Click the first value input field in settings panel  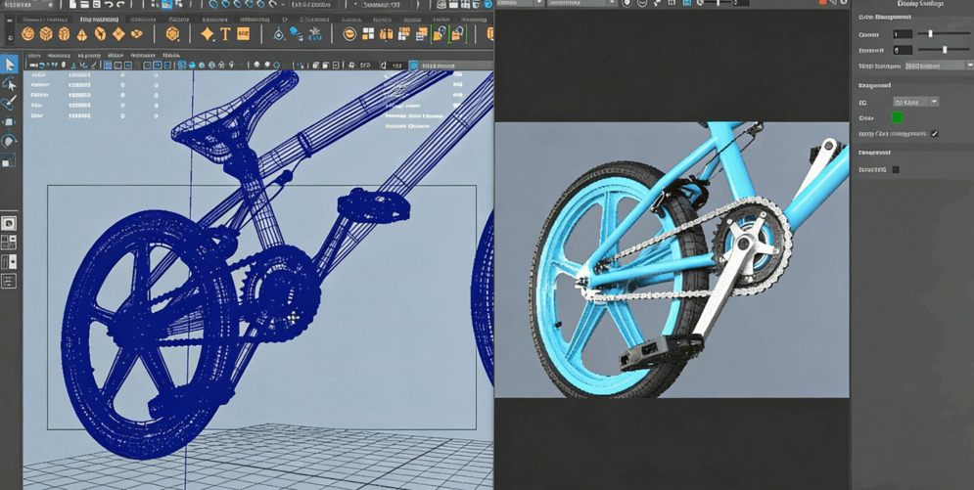tap(902, 34)
